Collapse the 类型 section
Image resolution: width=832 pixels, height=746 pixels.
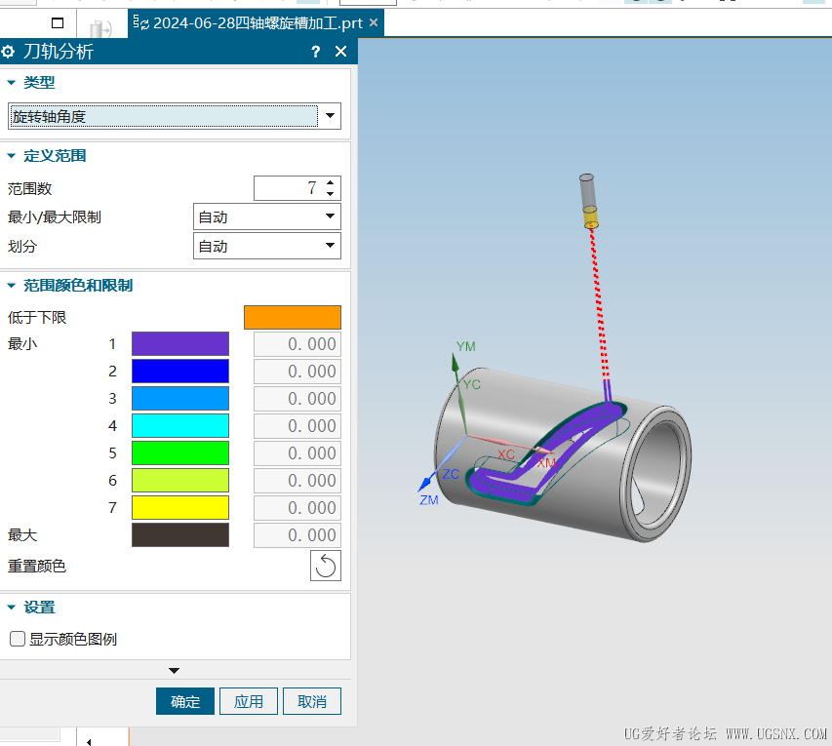point(11,82)
